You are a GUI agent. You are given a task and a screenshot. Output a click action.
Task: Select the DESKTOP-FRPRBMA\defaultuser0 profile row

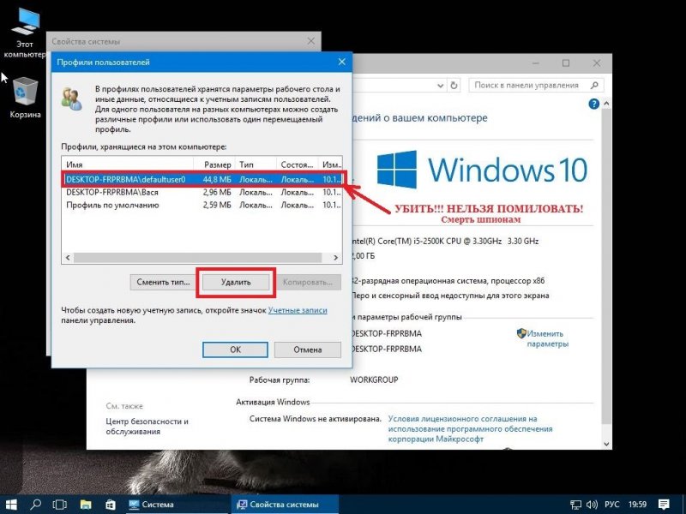pyautogui.click(x=203, y=179)
